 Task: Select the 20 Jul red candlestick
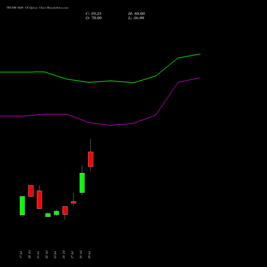[x=31, y=191]
